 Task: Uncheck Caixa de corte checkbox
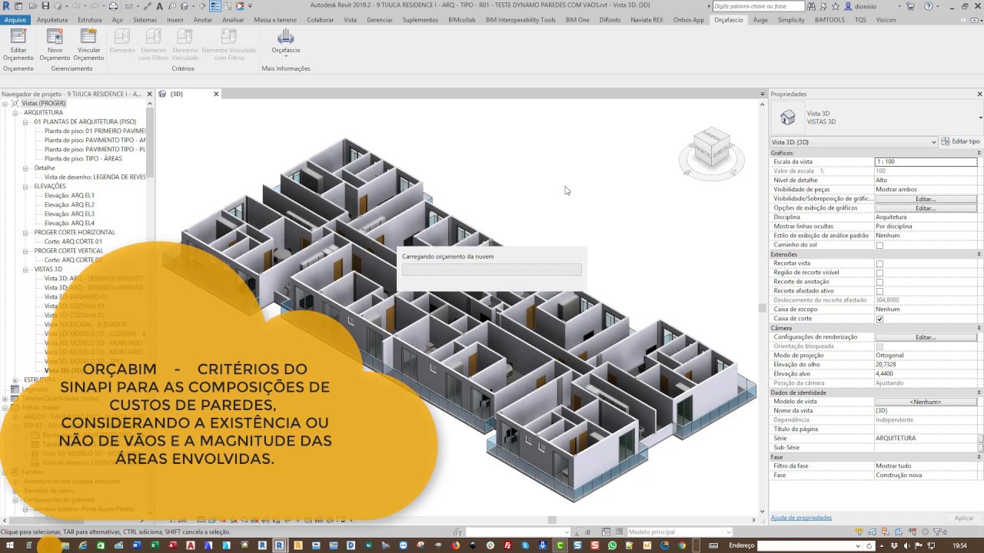coord(879,319)
